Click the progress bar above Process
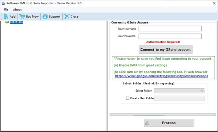Image resolution: width=218 pixels, height=132 pixels. click(162, 114)
